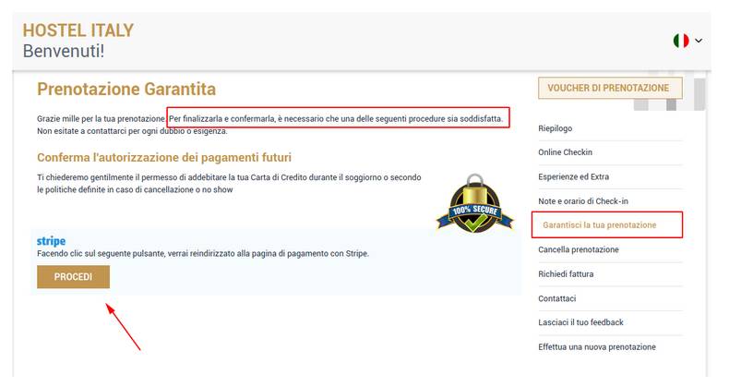
Task: Open Riepilogo in the sidebar
Action: click(556, 128)
